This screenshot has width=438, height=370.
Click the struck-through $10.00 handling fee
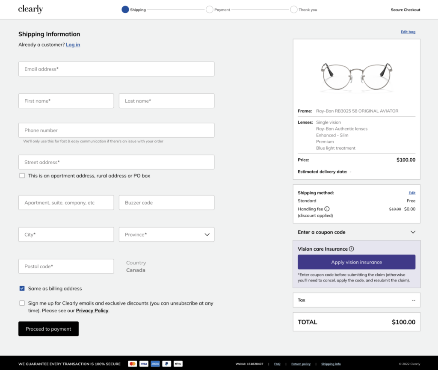click(395, 209)
